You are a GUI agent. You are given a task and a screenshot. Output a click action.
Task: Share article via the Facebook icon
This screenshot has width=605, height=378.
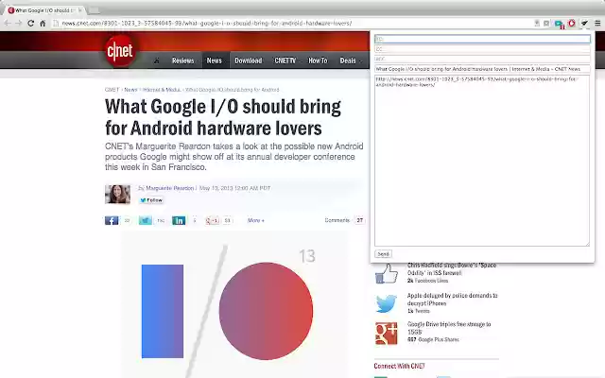112,220
